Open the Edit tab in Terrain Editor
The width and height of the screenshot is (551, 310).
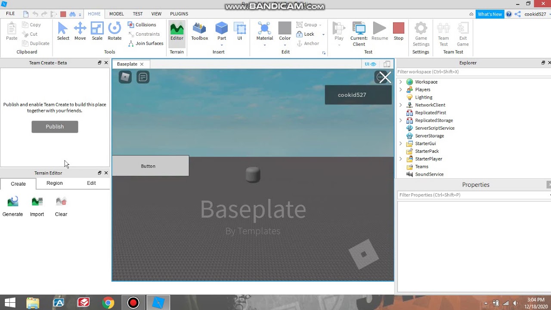point(91,183)
